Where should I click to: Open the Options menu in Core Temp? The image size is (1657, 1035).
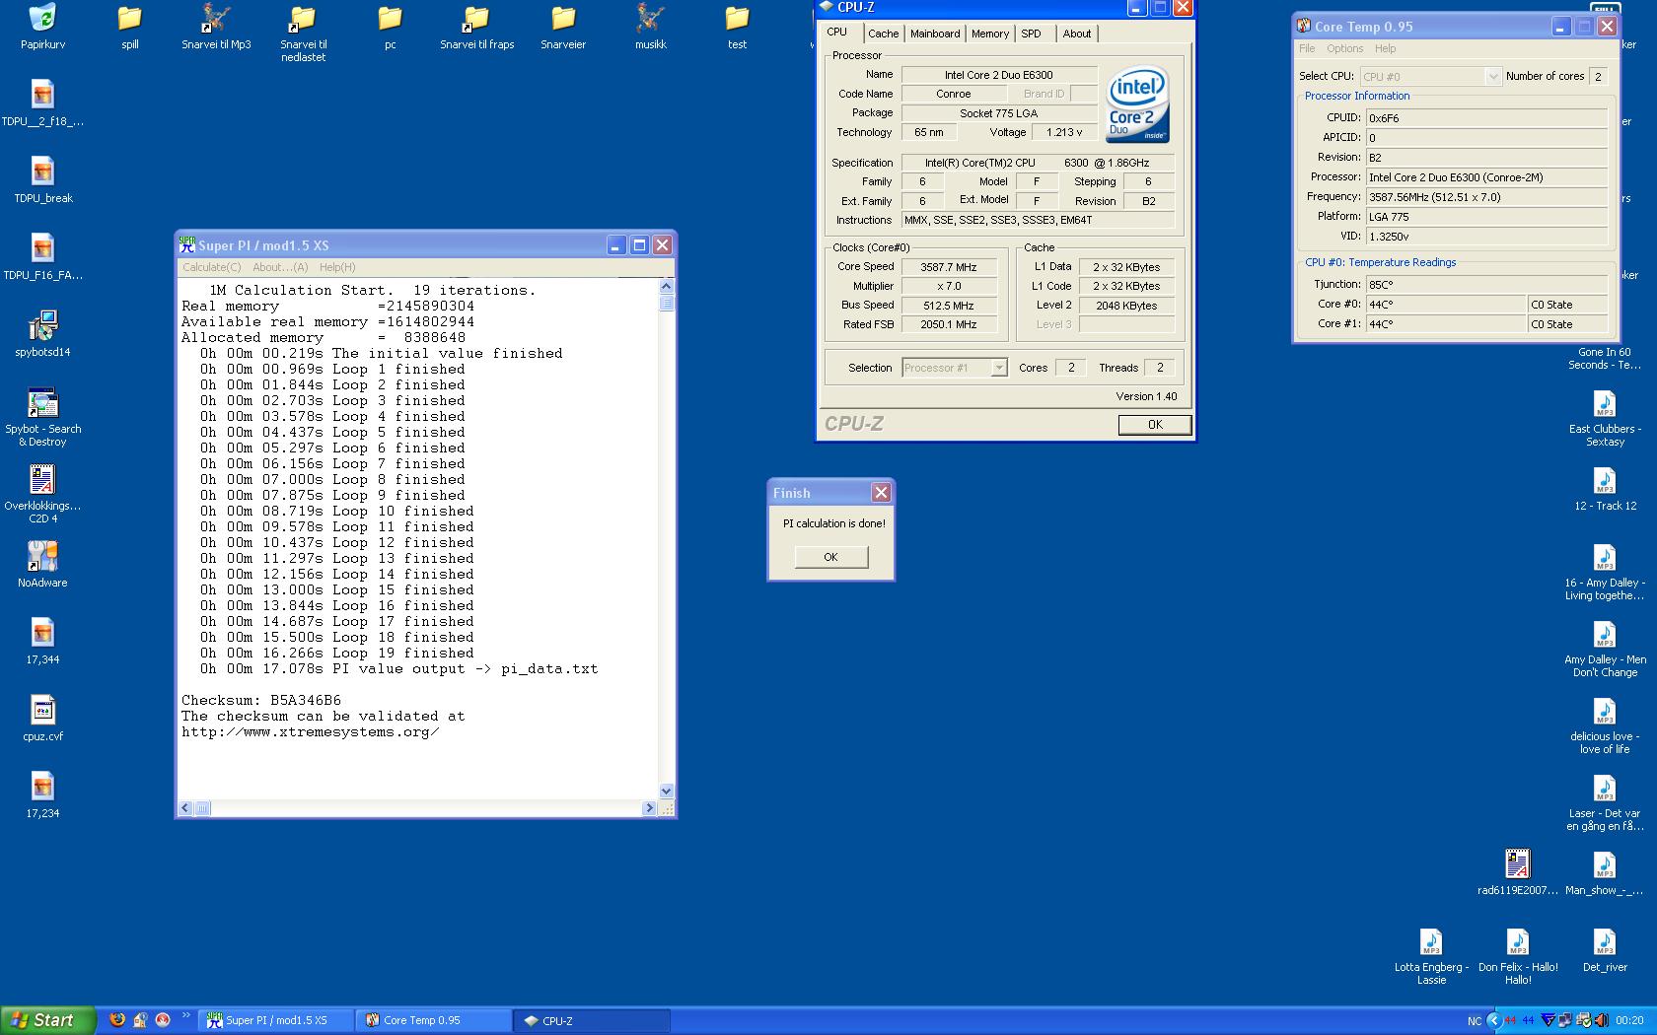tap(1344, 48)
